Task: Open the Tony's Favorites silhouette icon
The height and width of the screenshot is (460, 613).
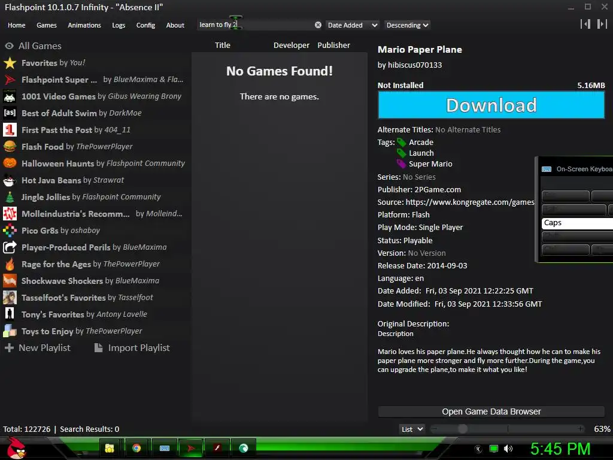Action: point(10,314)
